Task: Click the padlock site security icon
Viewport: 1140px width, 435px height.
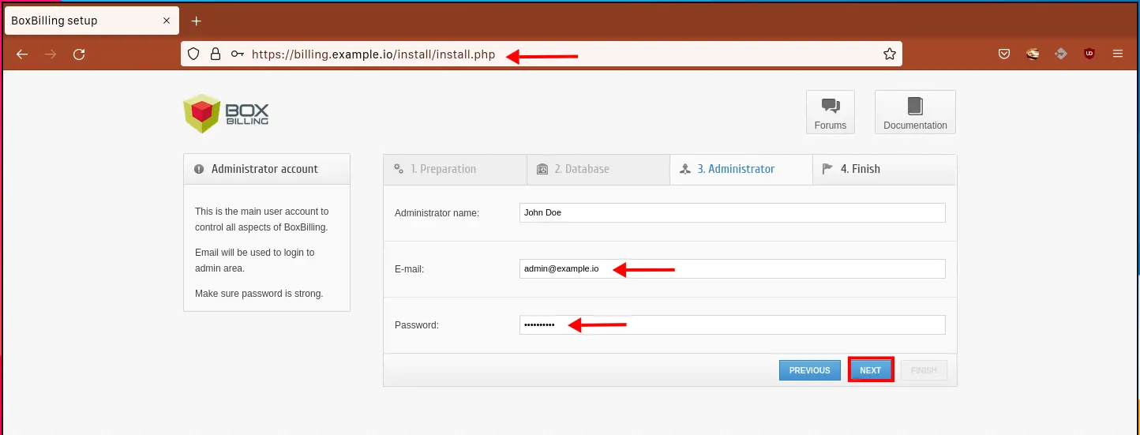Action: pos(215,54)
